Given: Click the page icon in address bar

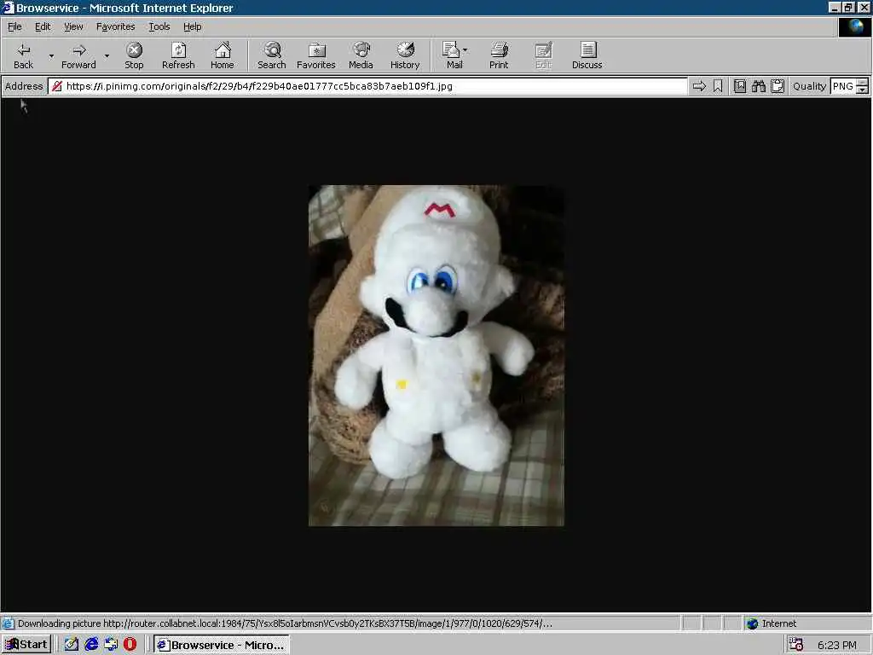Looking at the screenshot, I should click(57, 86).
